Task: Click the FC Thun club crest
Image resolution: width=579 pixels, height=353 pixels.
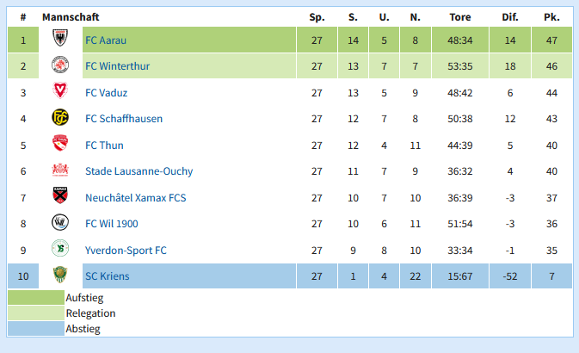Action: (x=60, y=144)
